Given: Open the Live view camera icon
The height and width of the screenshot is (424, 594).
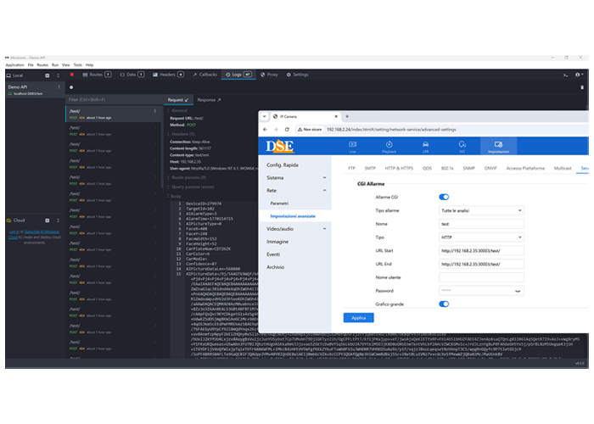Looking at the screenshot, I should [353, 145].
